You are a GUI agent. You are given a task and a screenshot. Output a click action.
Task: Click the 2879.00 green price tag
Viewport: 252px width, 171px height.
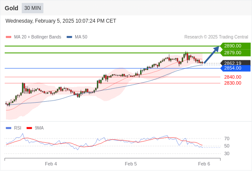(235, 53)
